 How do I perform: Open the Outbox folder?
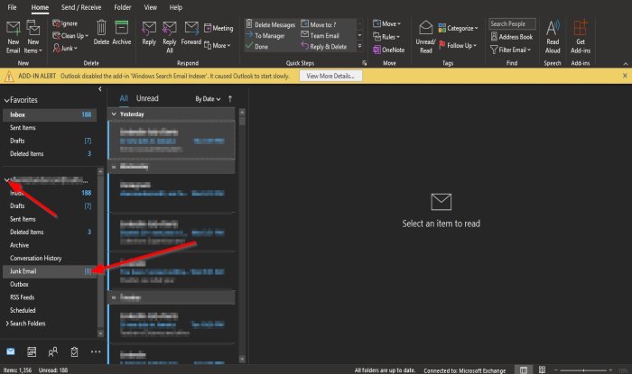point(50,284)
